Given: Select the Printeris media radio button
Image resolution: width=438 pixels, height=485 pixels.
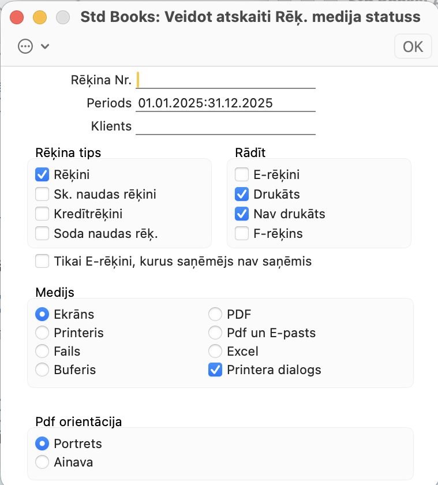Looking at the screenshot, I should click(42, 333).
